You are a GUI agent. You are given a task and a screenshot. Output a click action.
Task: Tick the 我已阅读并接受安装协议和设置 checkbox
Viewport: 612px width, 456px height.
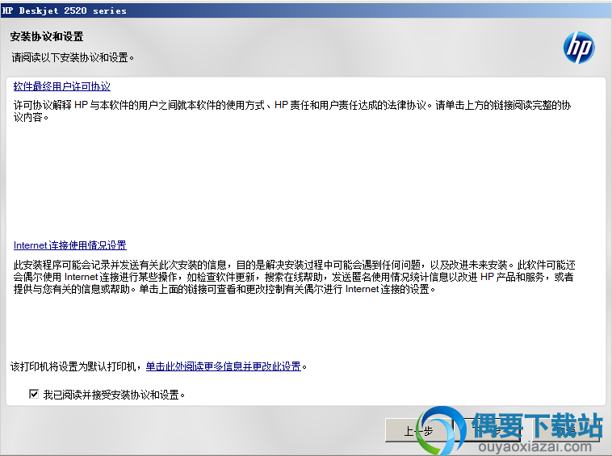pos(34,394)
